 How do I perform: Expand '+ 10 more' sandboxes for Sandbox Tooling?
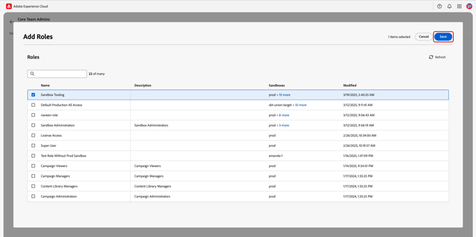(283, 95)
